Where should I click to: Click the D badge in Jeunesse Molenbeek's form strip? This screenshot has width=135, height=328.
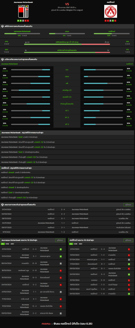coord(23,20)
